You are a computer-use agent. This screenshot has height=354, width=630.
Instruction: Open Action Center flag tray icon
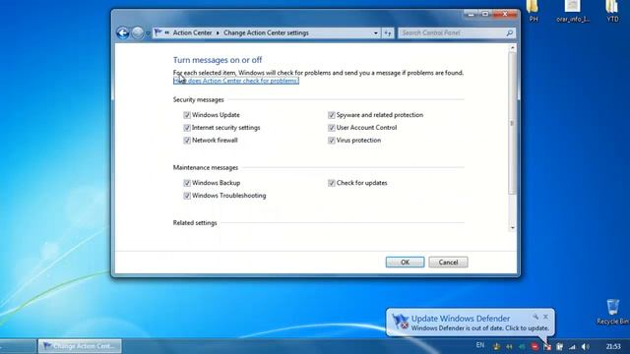click(x=547, y=346)
